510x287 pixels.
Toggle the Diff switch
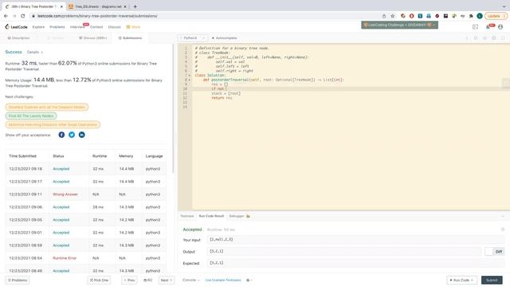494,252
